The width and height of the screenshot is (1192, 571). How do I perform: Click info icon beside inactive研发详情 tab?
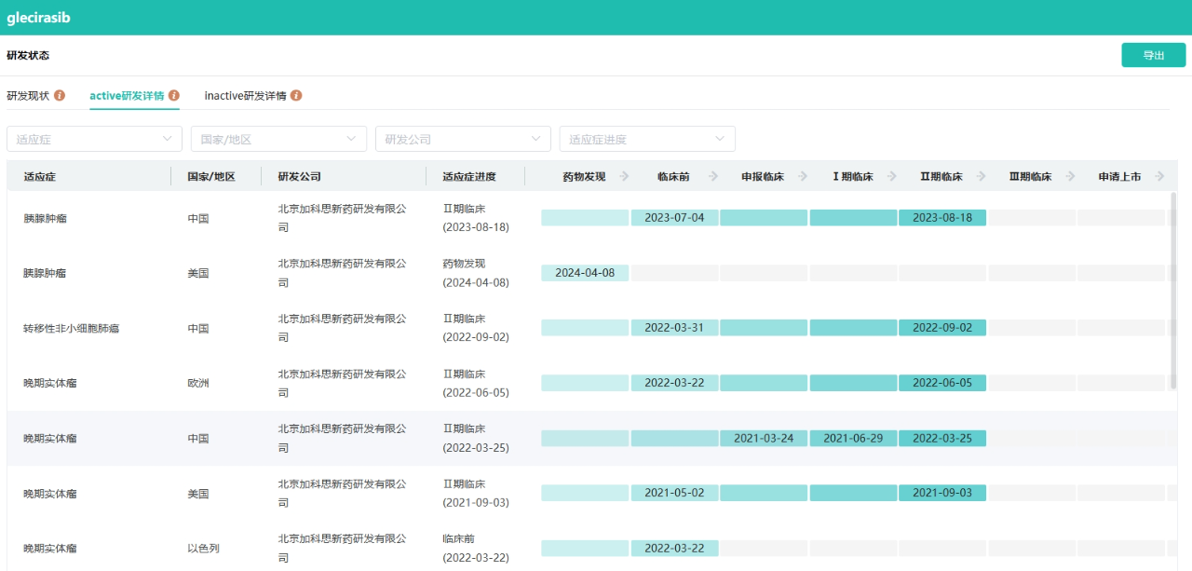coord(296,96)
